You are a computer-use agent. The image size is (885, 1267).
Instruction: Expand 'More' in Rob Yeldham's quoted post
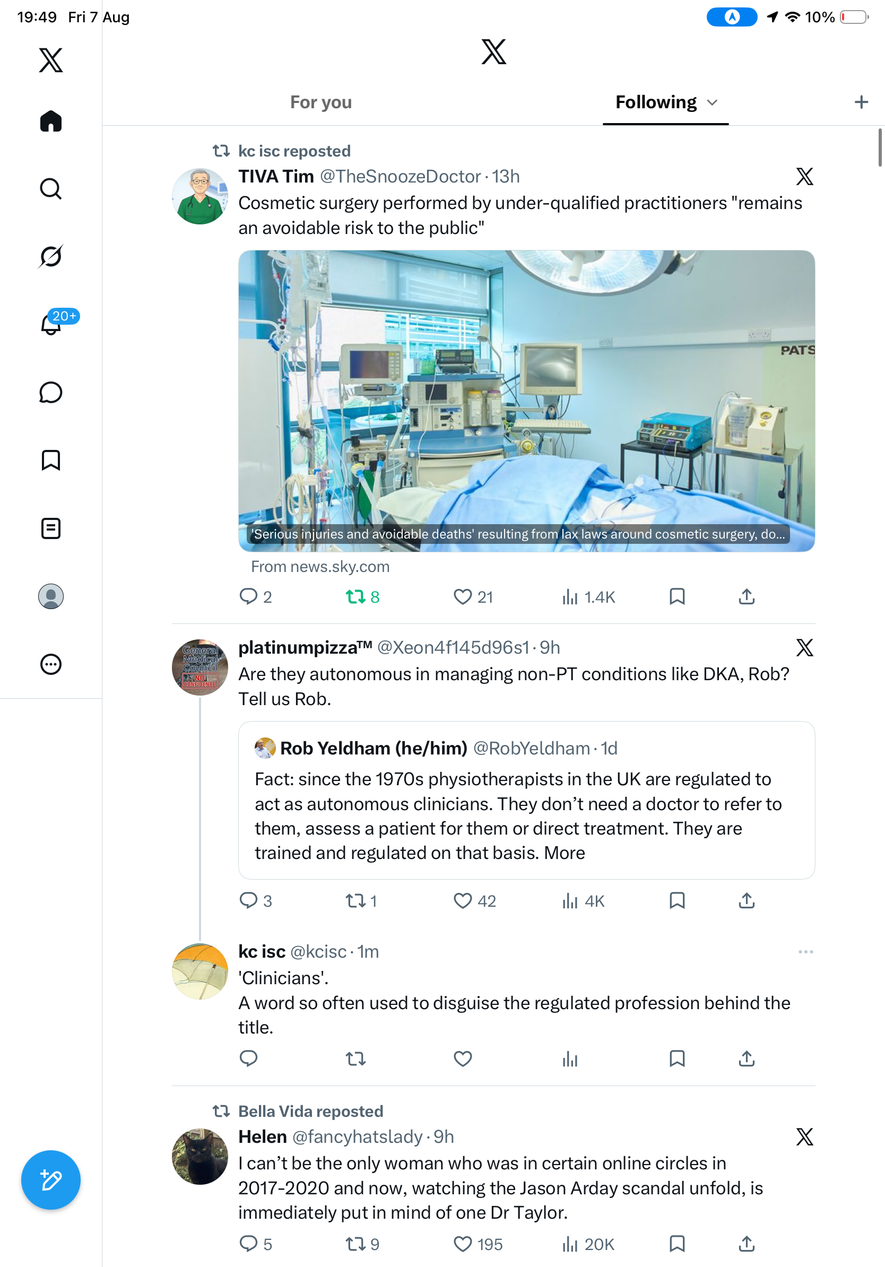(565, 853)
